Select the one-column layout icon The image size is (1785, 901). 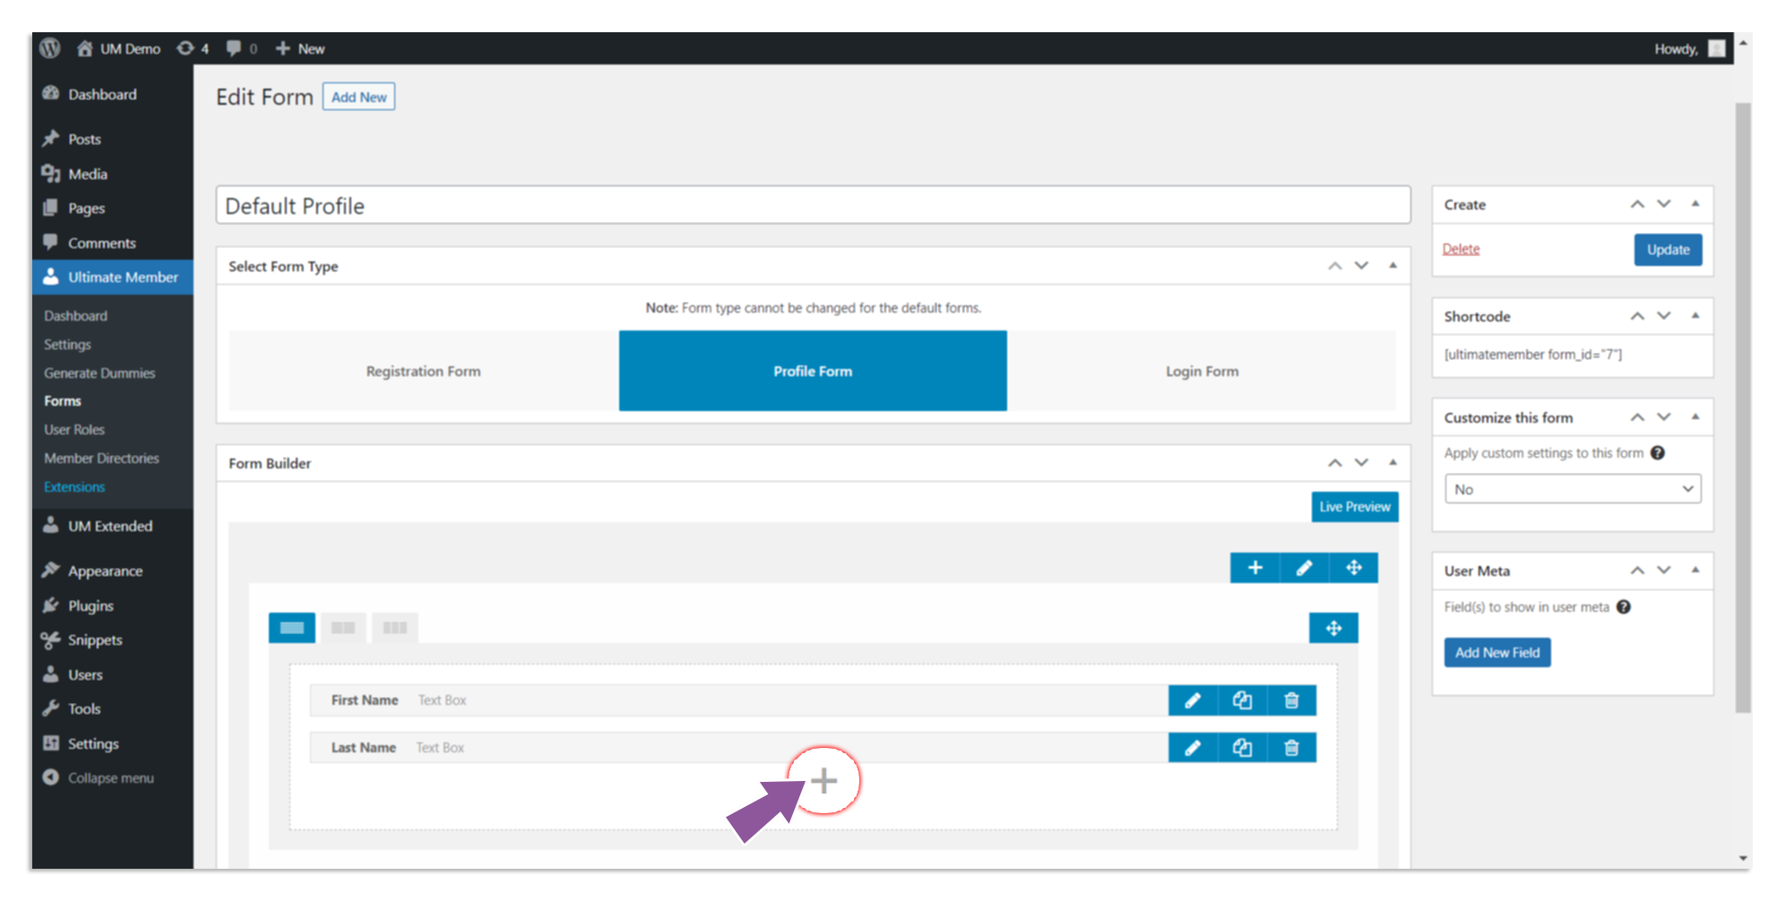click(x=291, y=628)
